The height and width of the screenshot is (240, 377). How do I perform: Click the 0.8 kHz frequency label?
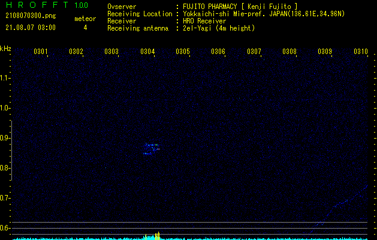[5, 168]
